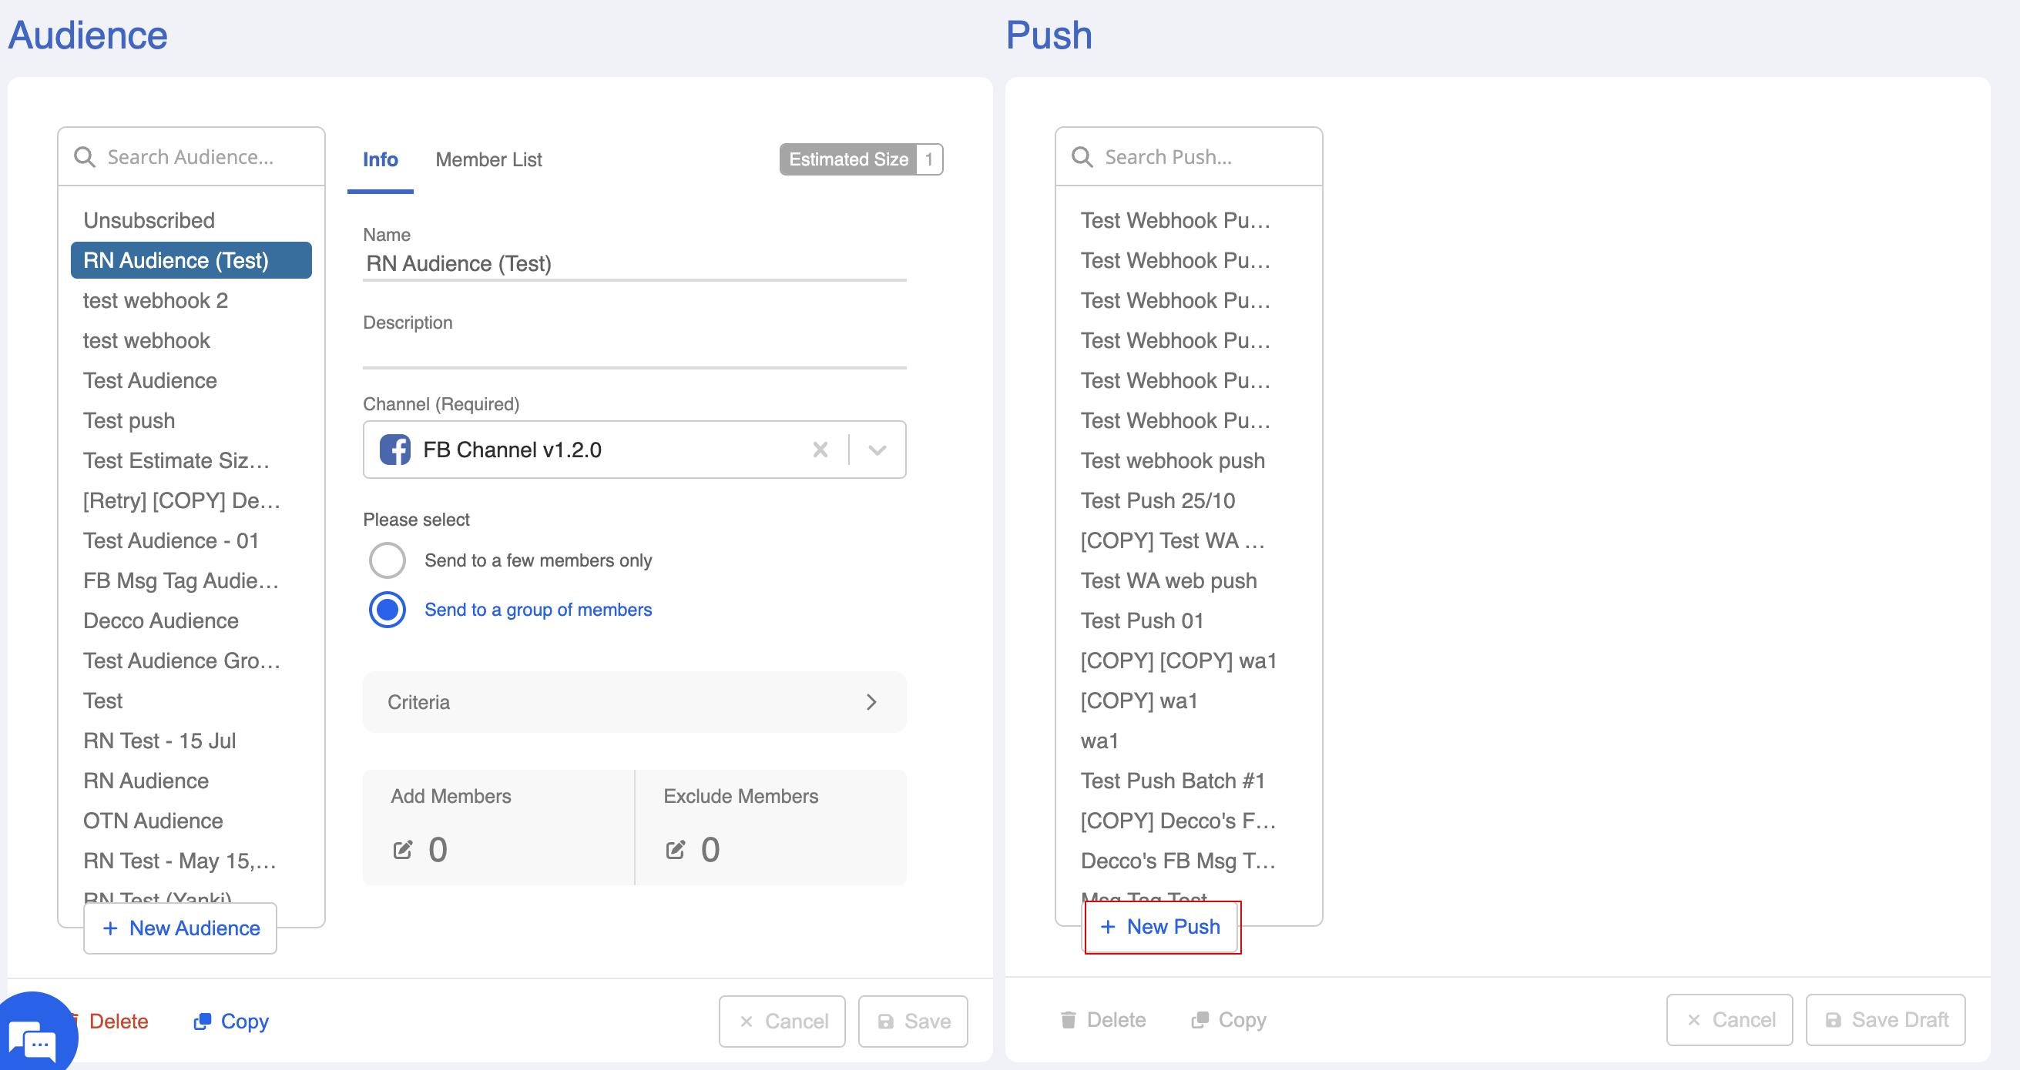Click the Facebook logo in channel field
Screen dimensions: 2020x1070
coord(395,450)
